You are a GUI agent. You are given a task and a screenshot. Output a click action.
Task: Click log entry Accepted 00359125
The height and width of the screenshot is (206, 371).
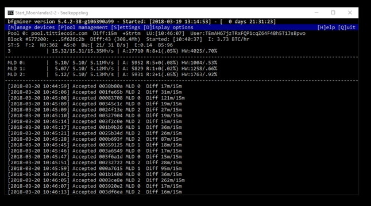tap(95, 145)
